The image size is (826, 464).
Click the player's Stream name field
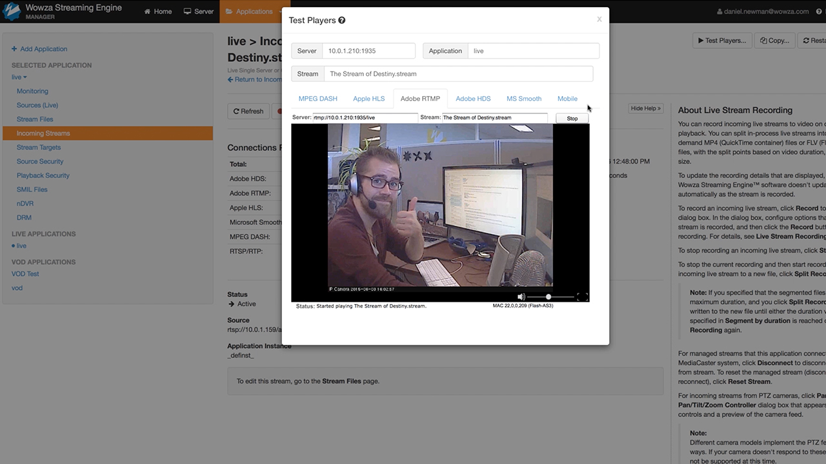click(494, 118)
